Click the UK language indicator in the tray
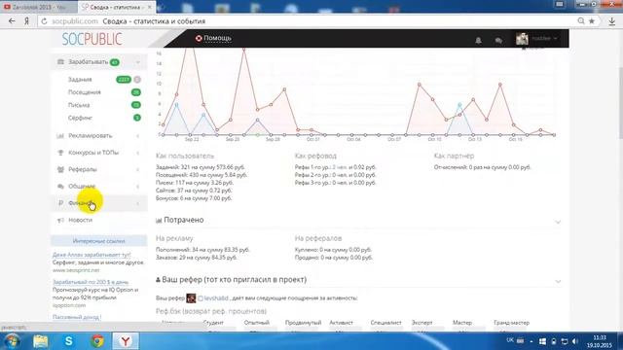This screenshot has width=623, height=350. [x=510, y=340]
